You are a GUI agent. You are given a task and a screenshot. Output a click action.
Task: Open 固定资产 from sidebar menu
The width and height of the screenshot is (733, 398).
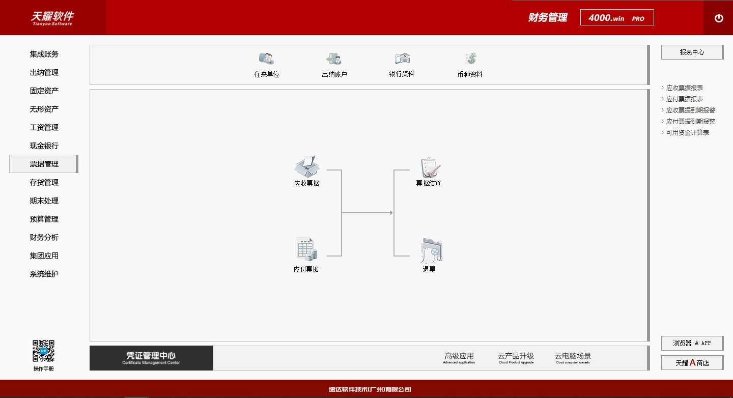pos(44,91)
